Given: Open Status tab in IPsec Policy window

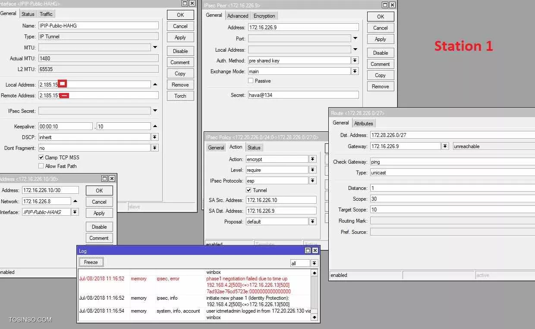Looking at the screenshot, I should click(x=254, y=148).
